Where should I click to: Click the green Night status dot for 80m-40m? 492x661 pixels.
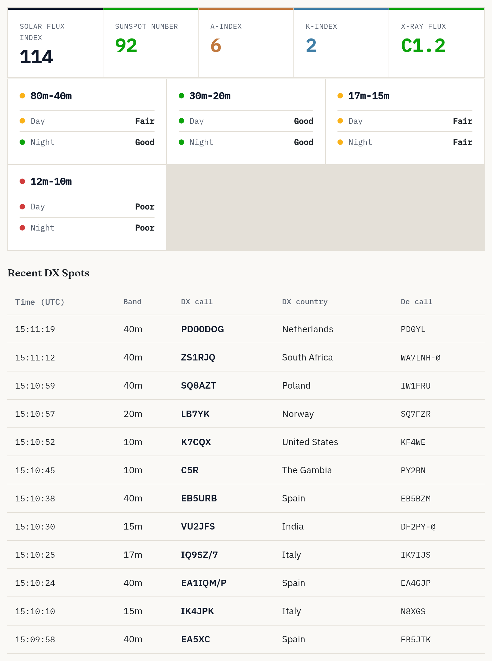[22, 142]
